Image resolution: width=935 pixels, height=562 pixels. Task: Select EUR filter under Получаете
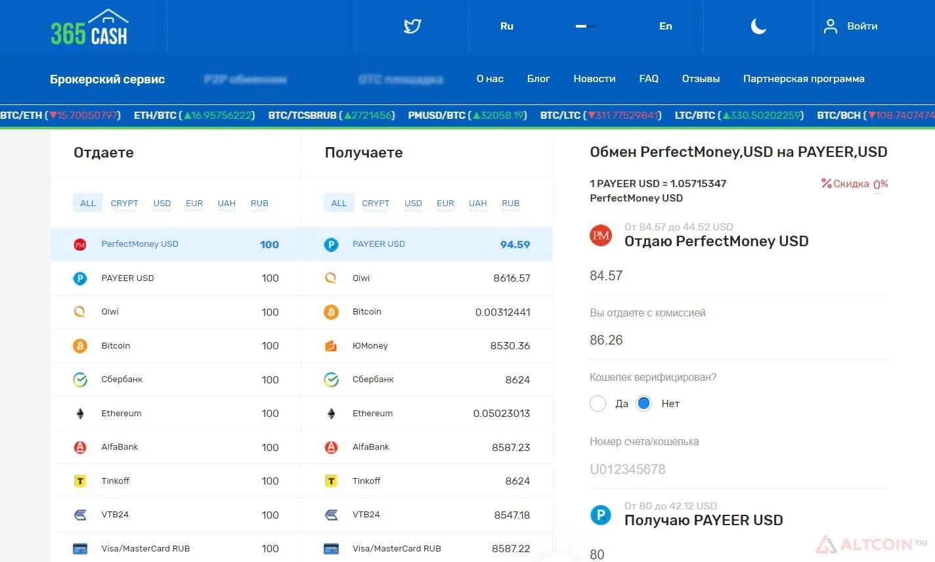point(445,204)
